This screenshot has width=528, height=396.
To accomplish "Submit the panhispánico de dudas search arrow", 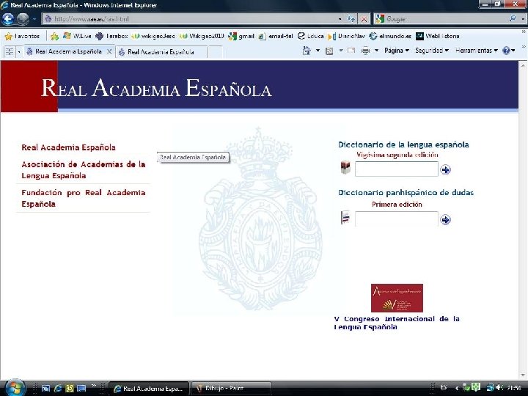I will [x=446, y=220].
